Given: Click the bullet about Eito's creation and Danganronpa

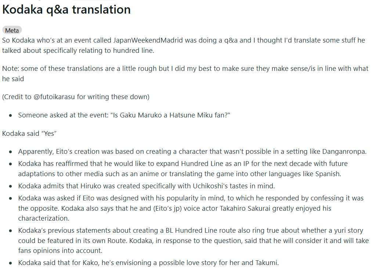Looking at the screenshot, I should tap(192, 152).
